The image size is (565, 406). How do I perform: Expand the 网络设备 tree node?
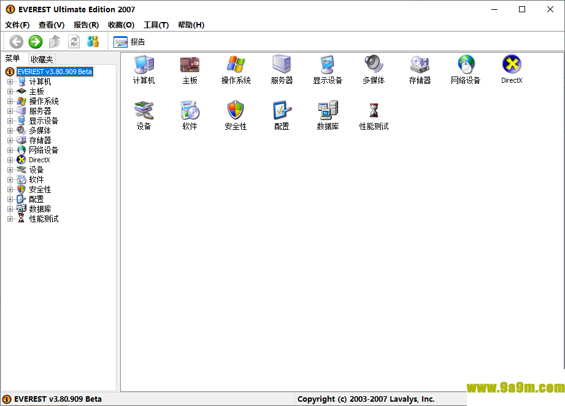point(10,150)
